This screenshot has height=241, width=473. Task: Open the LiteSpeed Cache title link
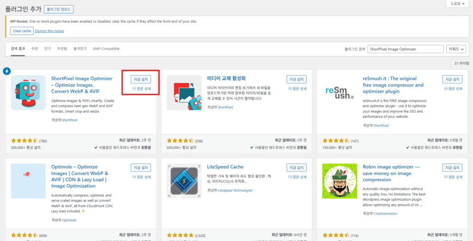click(225, 167)
